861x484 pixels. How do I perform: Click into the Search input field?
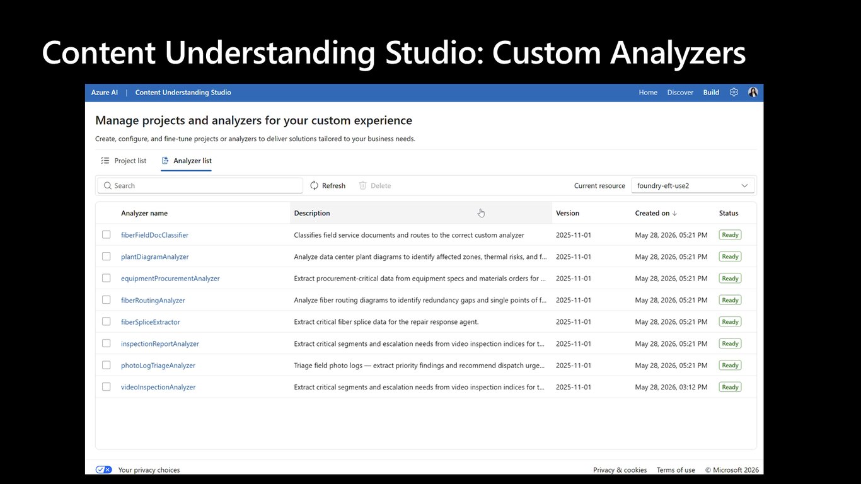click(200, 185)
